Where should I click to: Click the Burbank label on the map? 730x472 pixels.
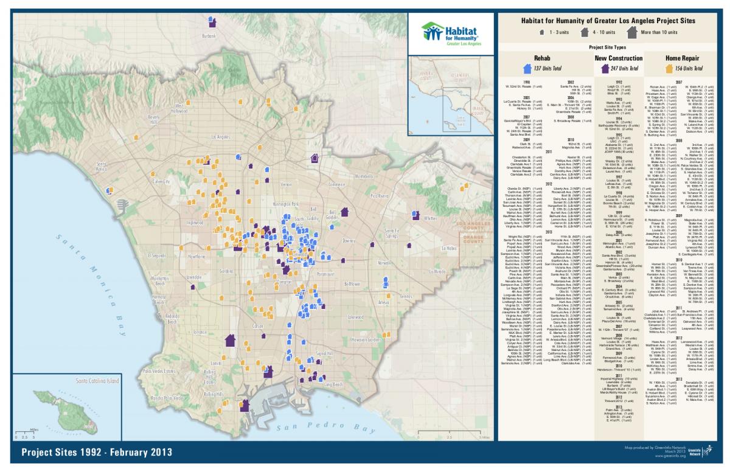tap(209, 36)
